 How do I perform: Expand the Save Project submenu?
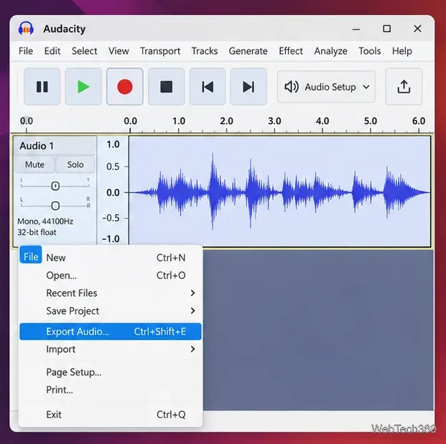click(111, 311)
